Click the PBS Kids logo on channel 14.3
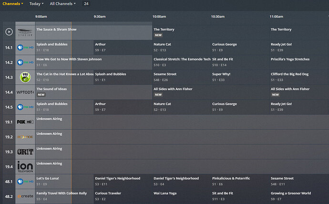The height and width of the screenshot is (204, 329). tap(25, 77)
